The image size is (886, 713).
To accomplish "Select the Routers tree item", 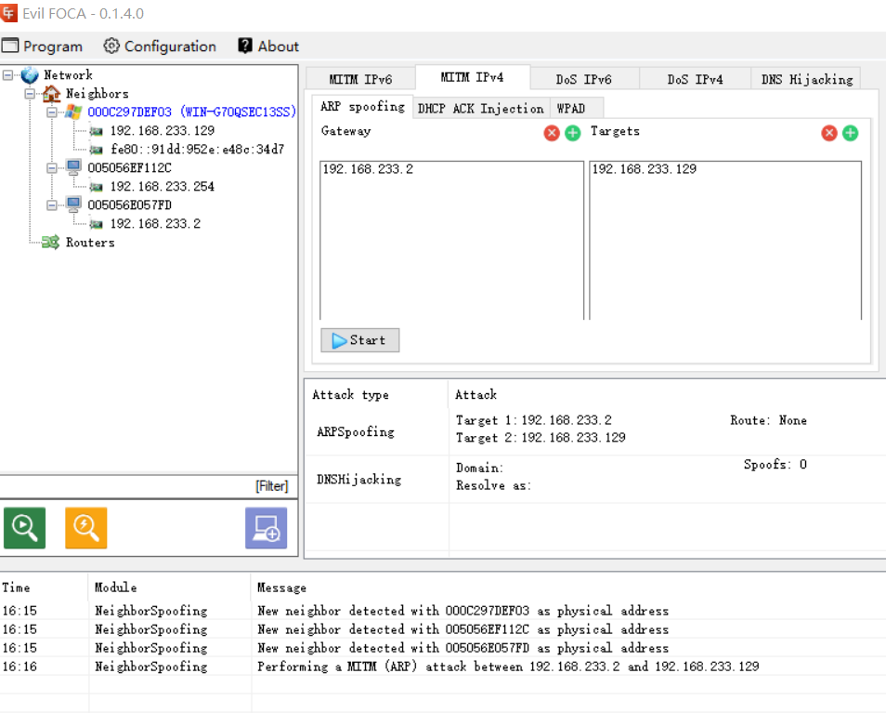I will (x=90, y=242).
